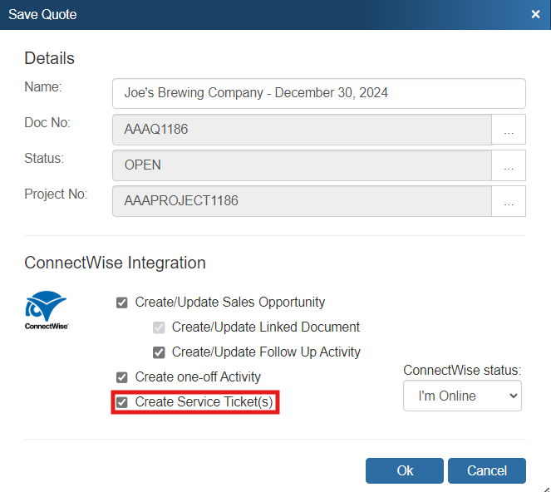Viewport: 551px width, 492px height.
Task: Click the ConnectWise Integration section heading
Action: click(x=115, y=263)
